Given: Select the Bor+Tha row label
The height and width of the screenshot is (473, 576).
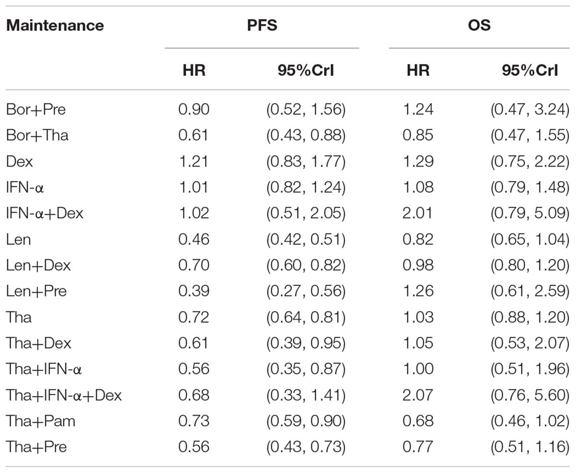Looking at the screenshot, I should click(37, 135).
